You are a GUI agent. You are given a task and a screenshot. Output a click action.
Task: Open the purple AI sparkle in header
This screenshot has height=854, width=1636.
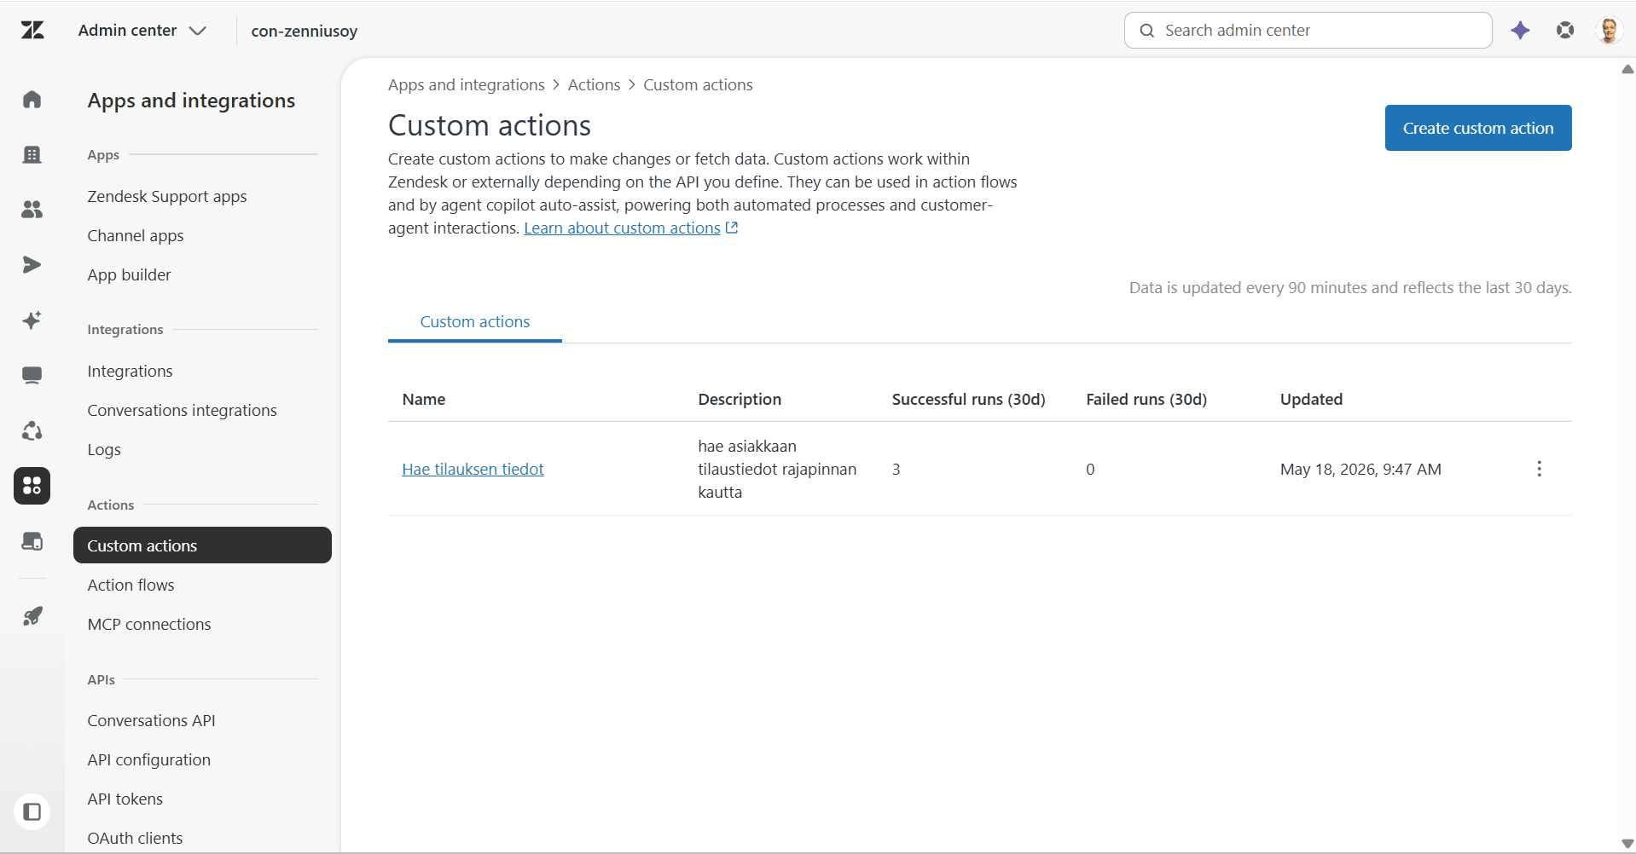point(1520,31)
